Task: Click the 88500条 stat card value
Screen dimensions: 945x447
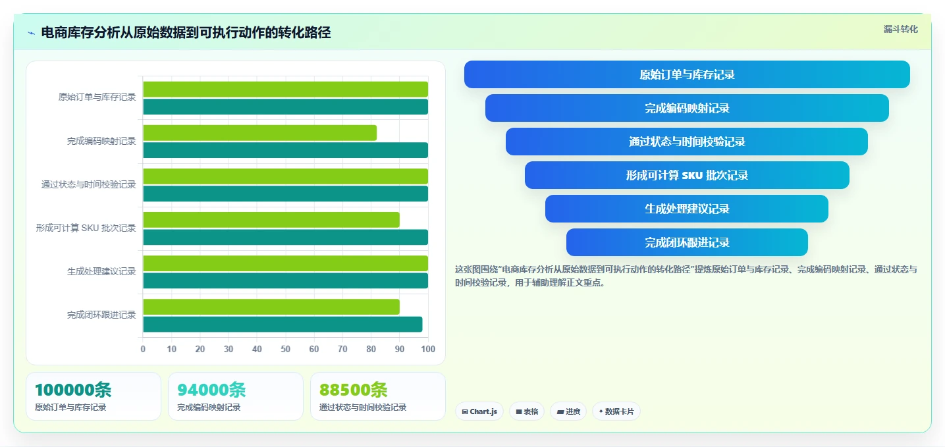Action: click(354, 390)
